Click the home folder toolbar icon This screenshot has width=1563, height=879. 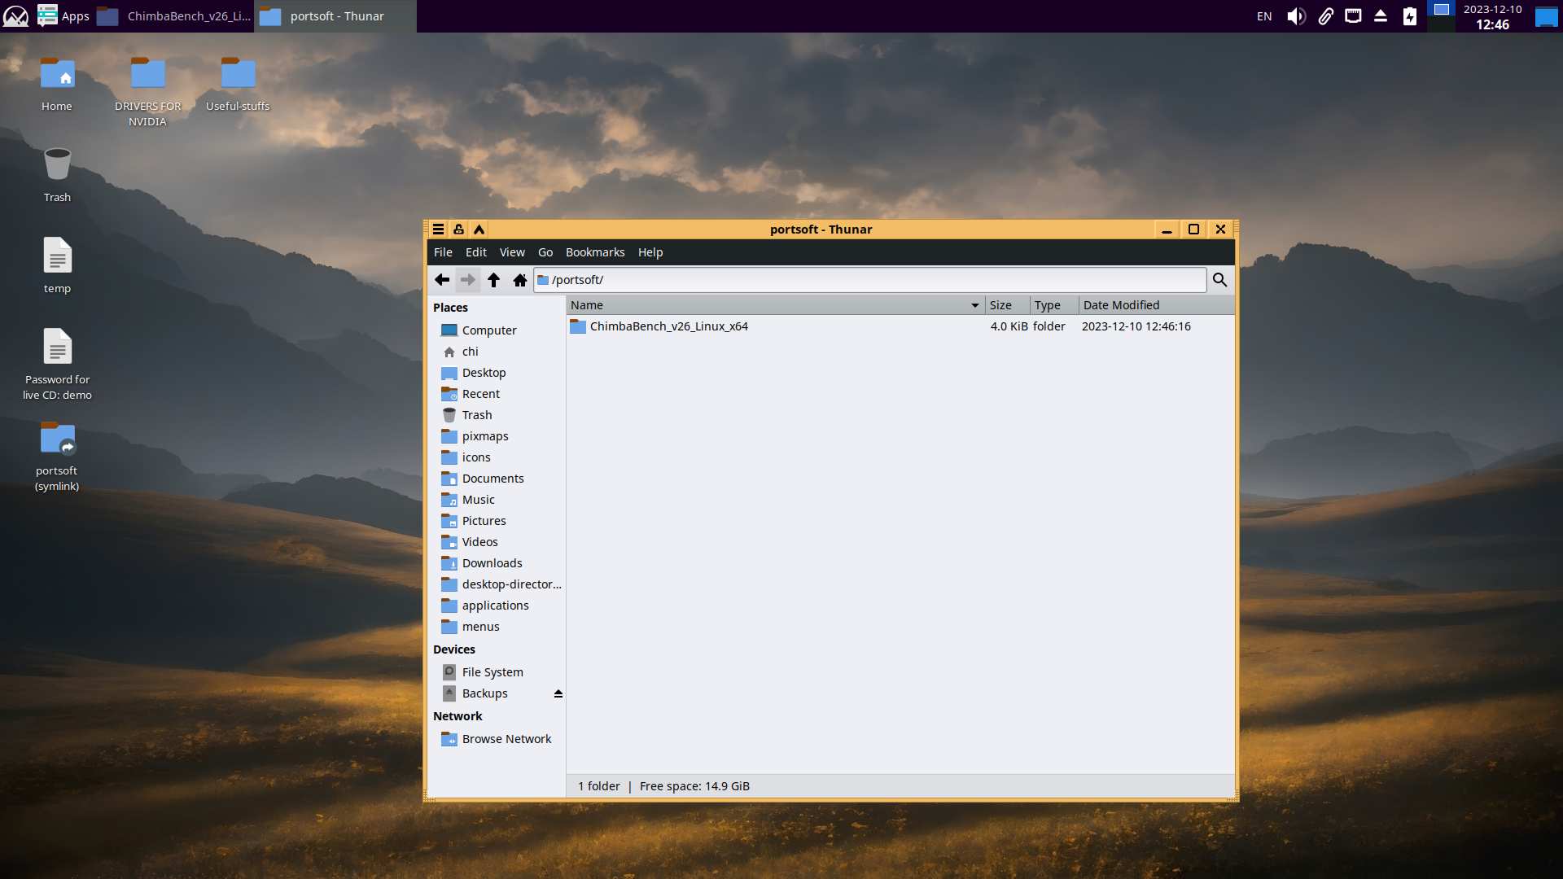pos(520,280)
